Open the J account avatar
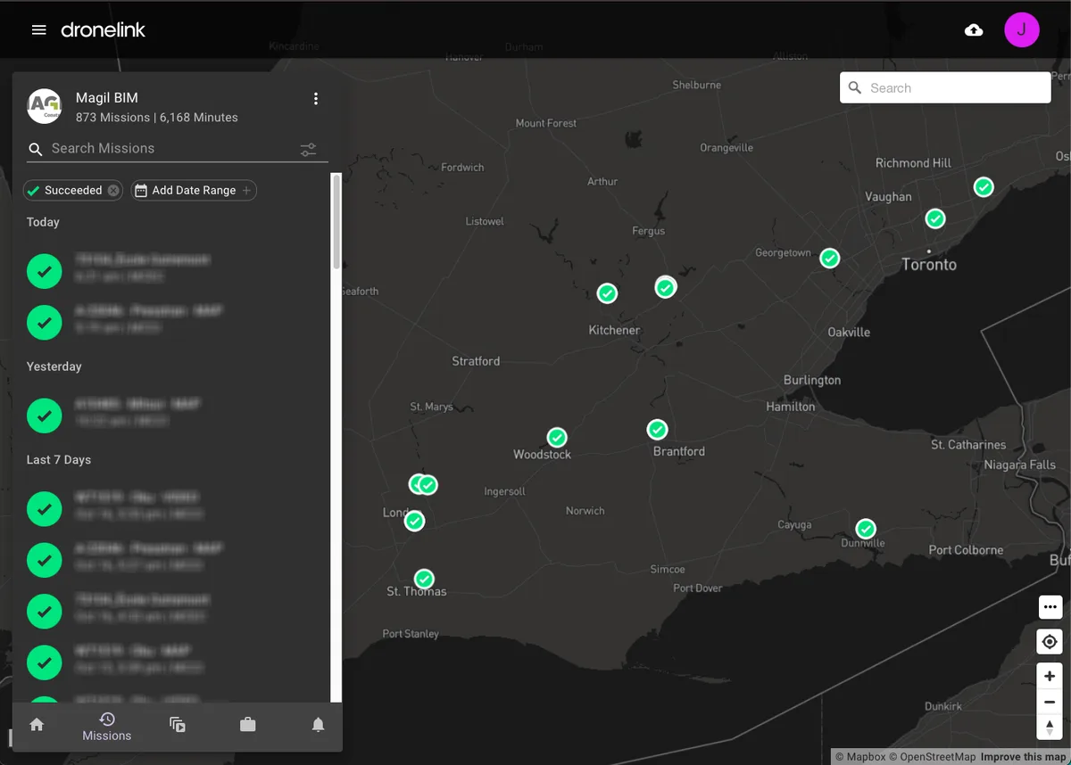 point(1022,29)
